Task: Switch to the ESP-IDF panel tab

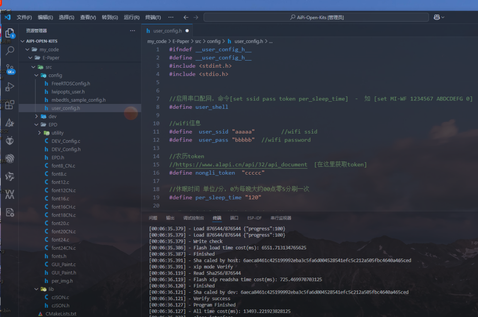Action: 254,218
